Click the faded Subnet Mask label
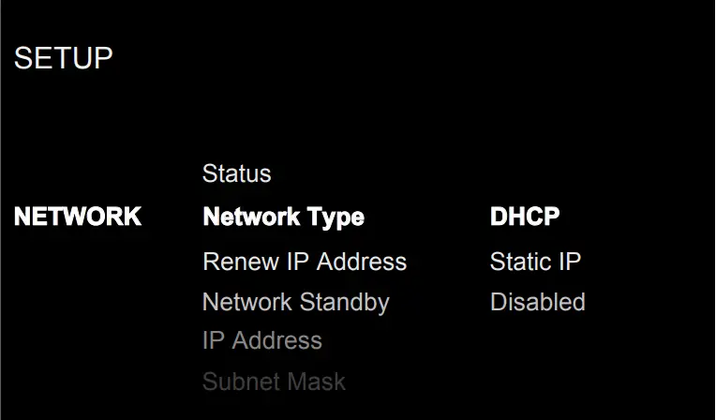 pos(274,382)
